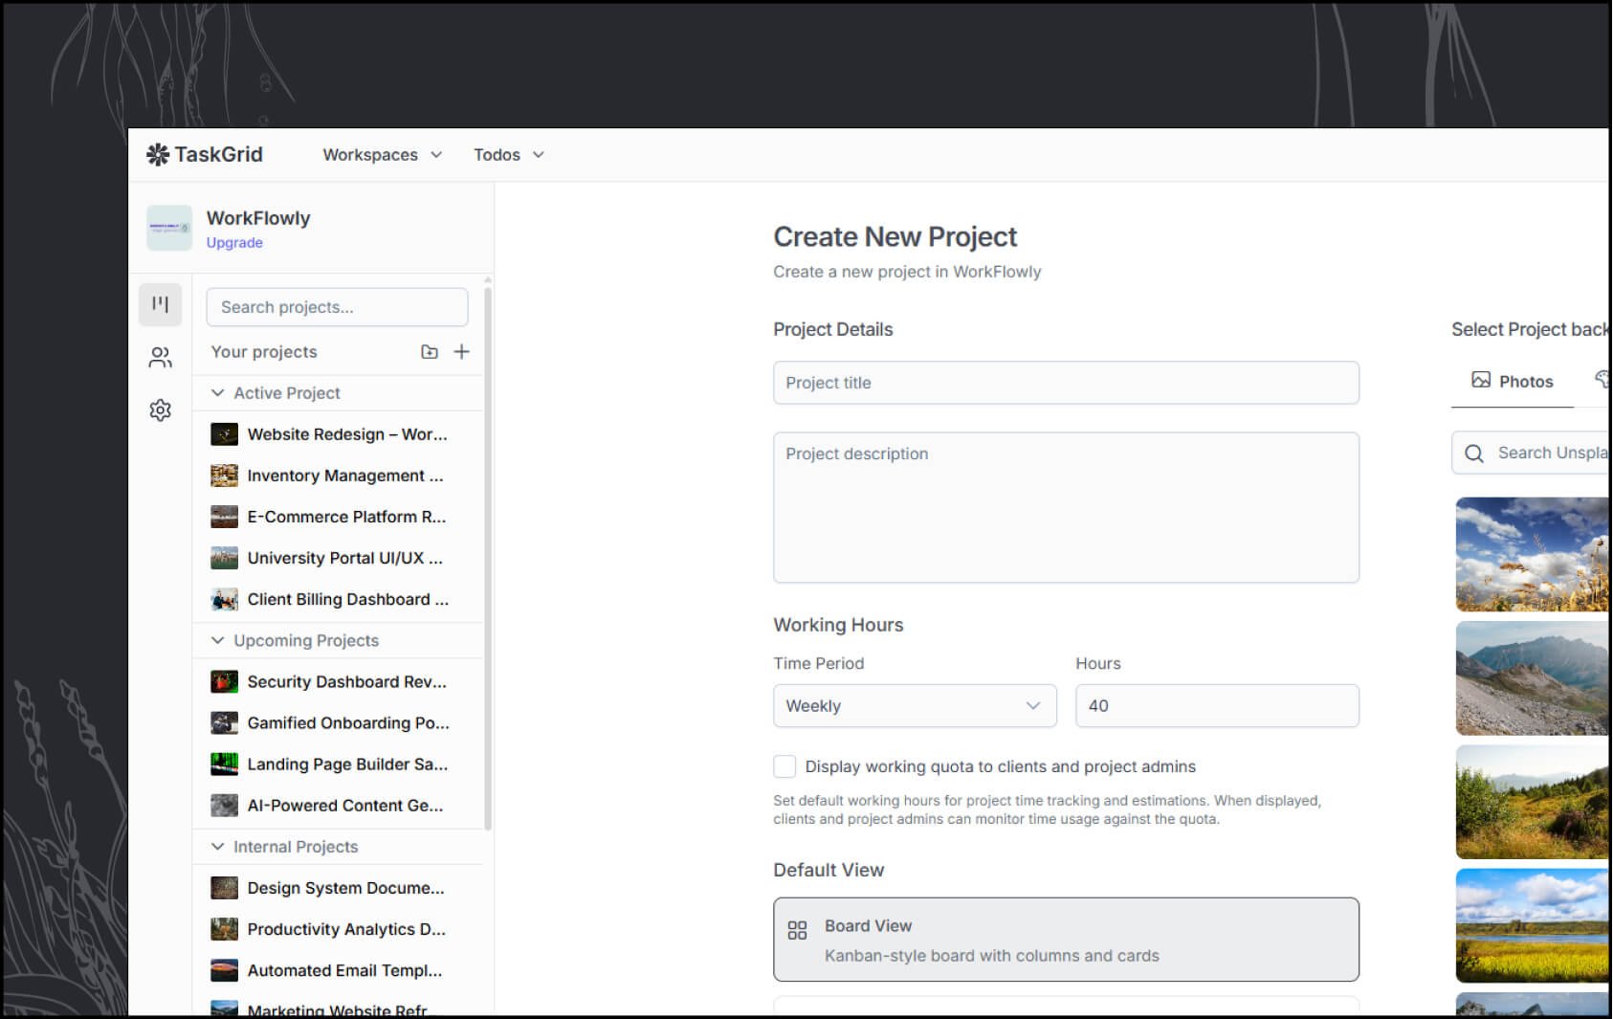The image size is (1613, 1019).
Task: Click the Project title input field
Action: [1065, 382]
